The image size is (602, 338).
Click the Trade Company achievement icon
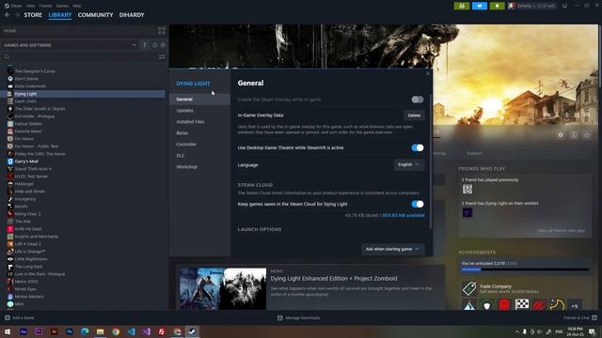[x=468, y=288]
